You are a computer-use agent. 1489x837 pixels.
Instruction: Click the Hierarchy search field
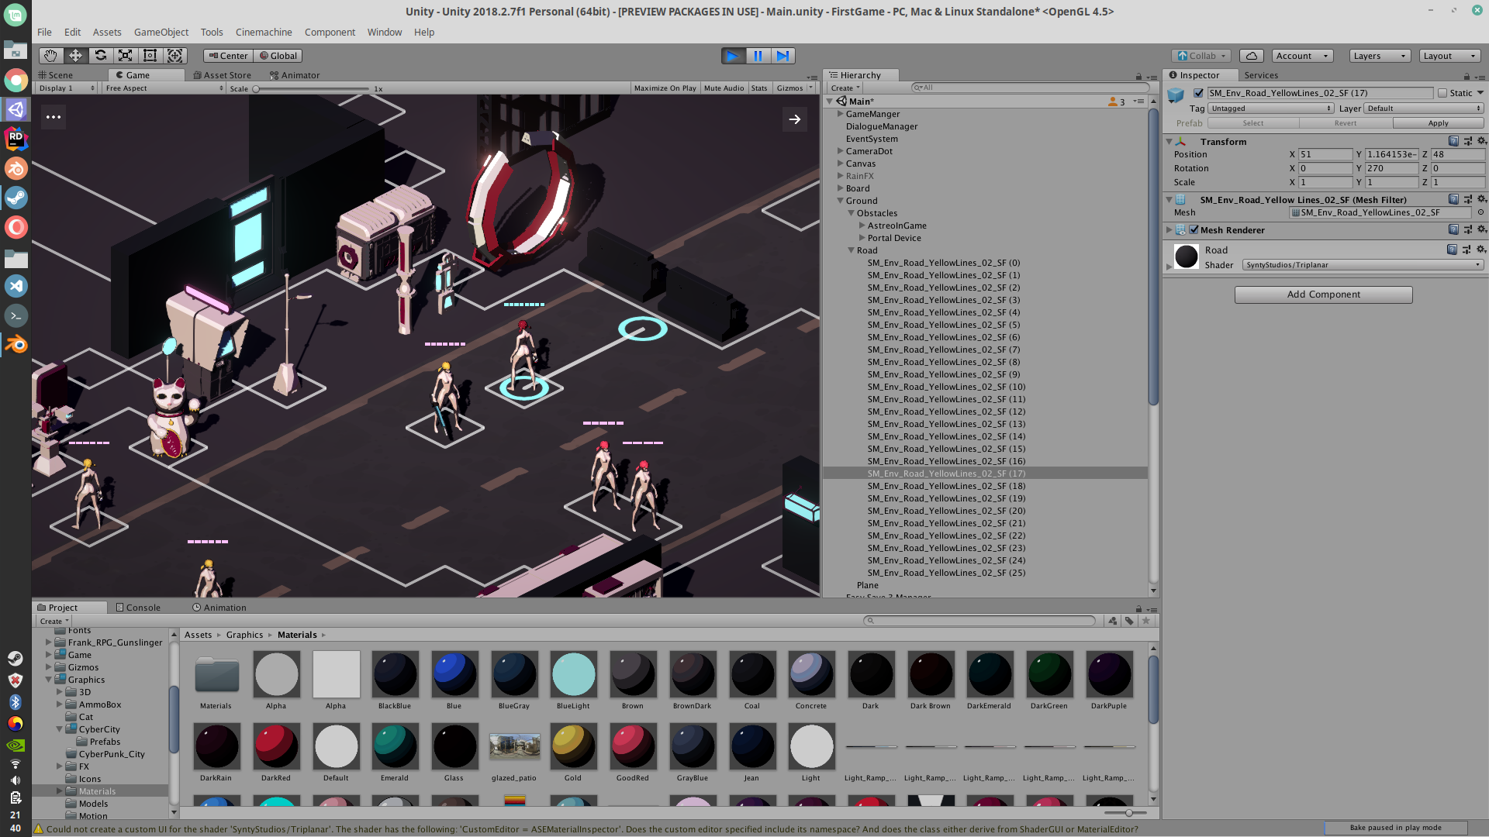click(1030, 88)
